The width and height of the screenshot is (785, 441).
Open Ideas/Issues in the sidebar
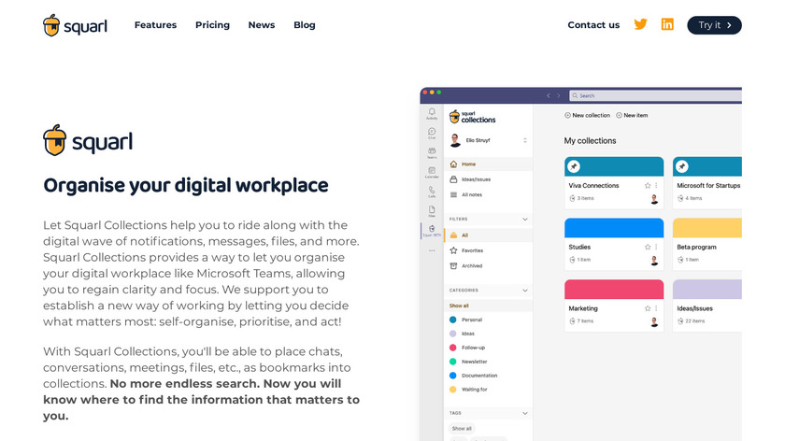[488, 179]
